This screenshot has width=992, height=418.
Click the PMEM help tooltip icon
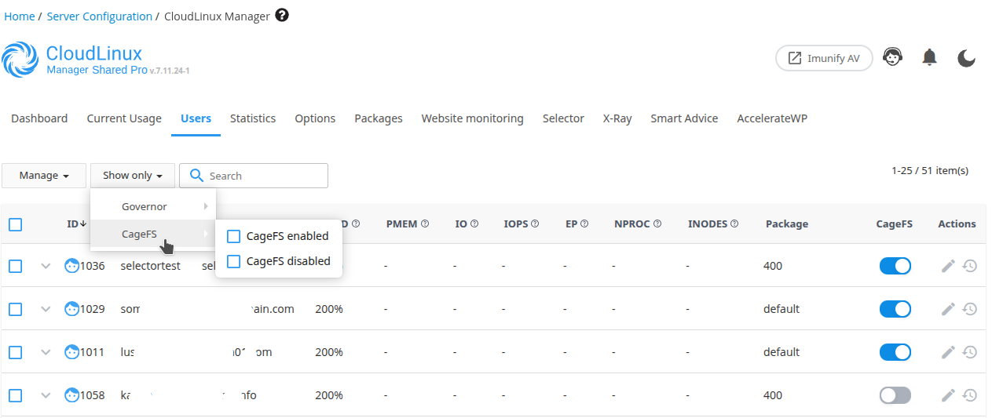tap(425, 224)
